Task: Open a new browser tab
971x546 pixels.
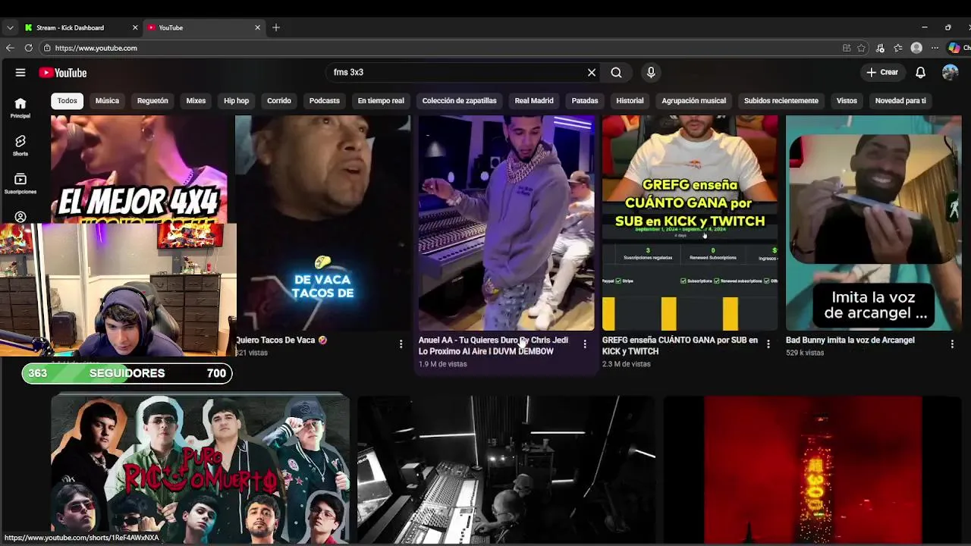Action: pos(276,27)
